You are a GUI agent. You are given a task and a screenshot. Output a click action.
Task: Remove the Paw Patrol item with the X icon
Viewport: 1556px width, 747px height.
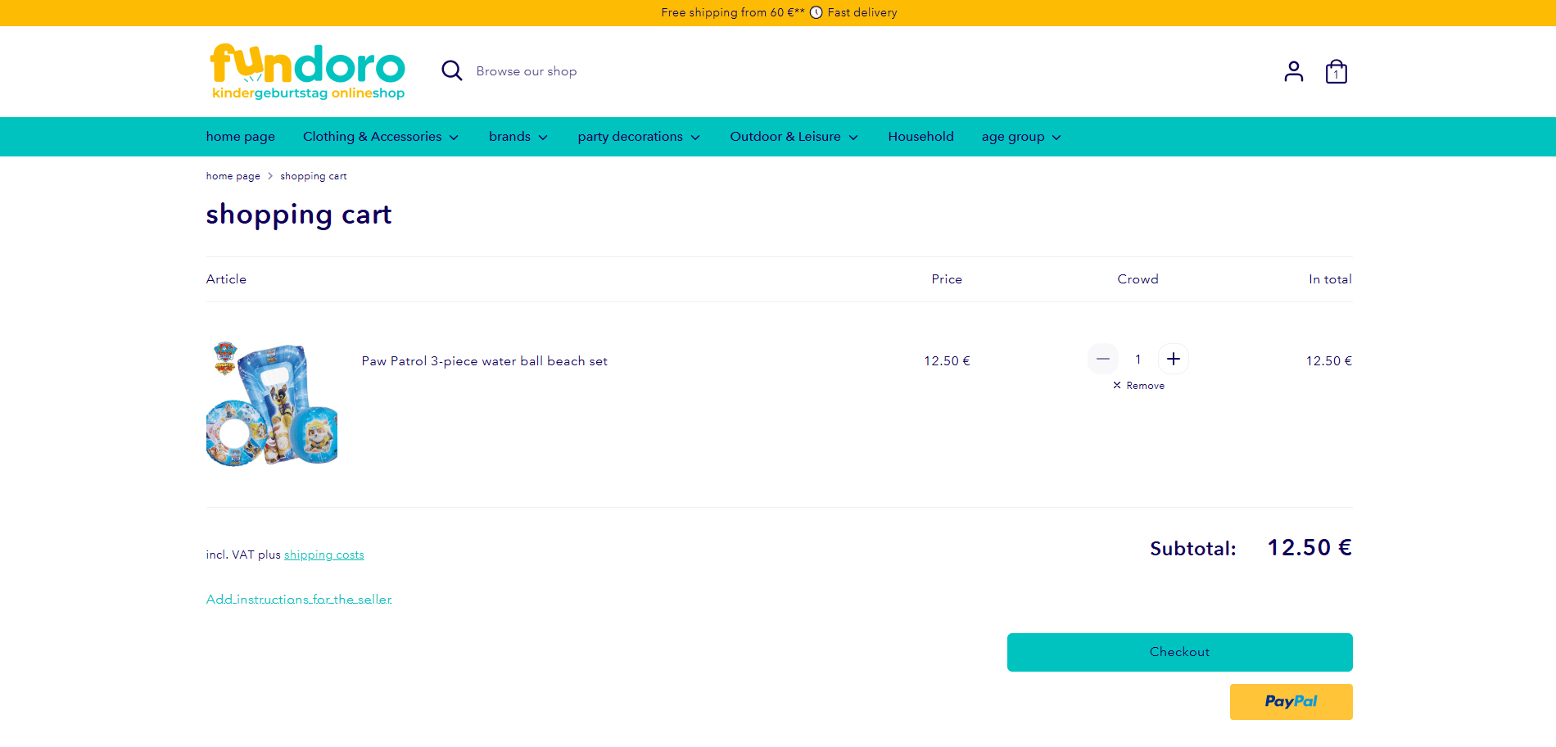click(x=1116, y=385)
